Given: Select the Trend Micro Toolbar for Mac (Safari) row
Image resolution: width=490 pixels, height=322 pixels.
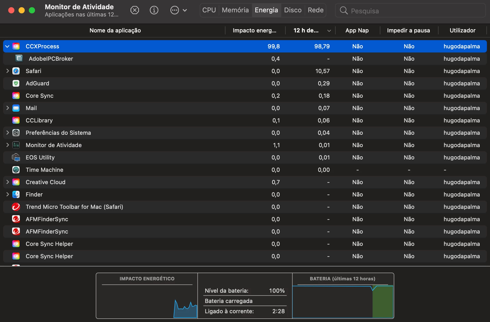Looking at the screenshot, I should pos(245,207).
